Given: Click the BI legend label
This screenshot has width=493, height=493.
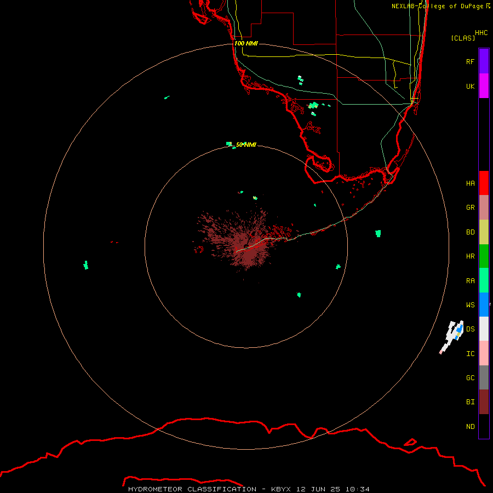Looking at the screenshot, I should [471, 402].
